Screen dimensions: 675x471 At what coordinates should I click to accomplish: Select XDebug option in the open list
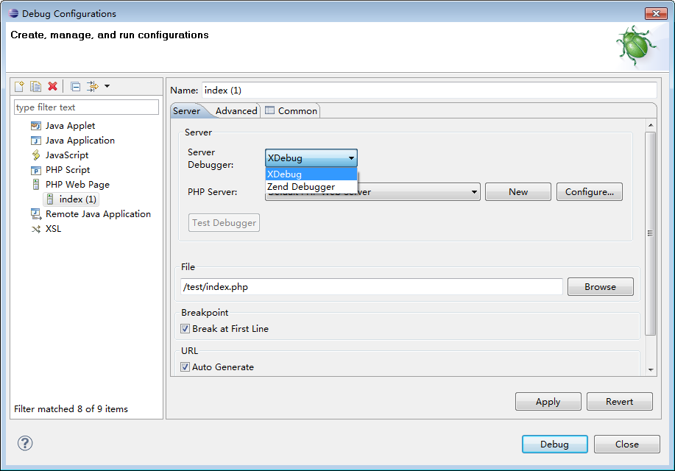coord(285,174)
